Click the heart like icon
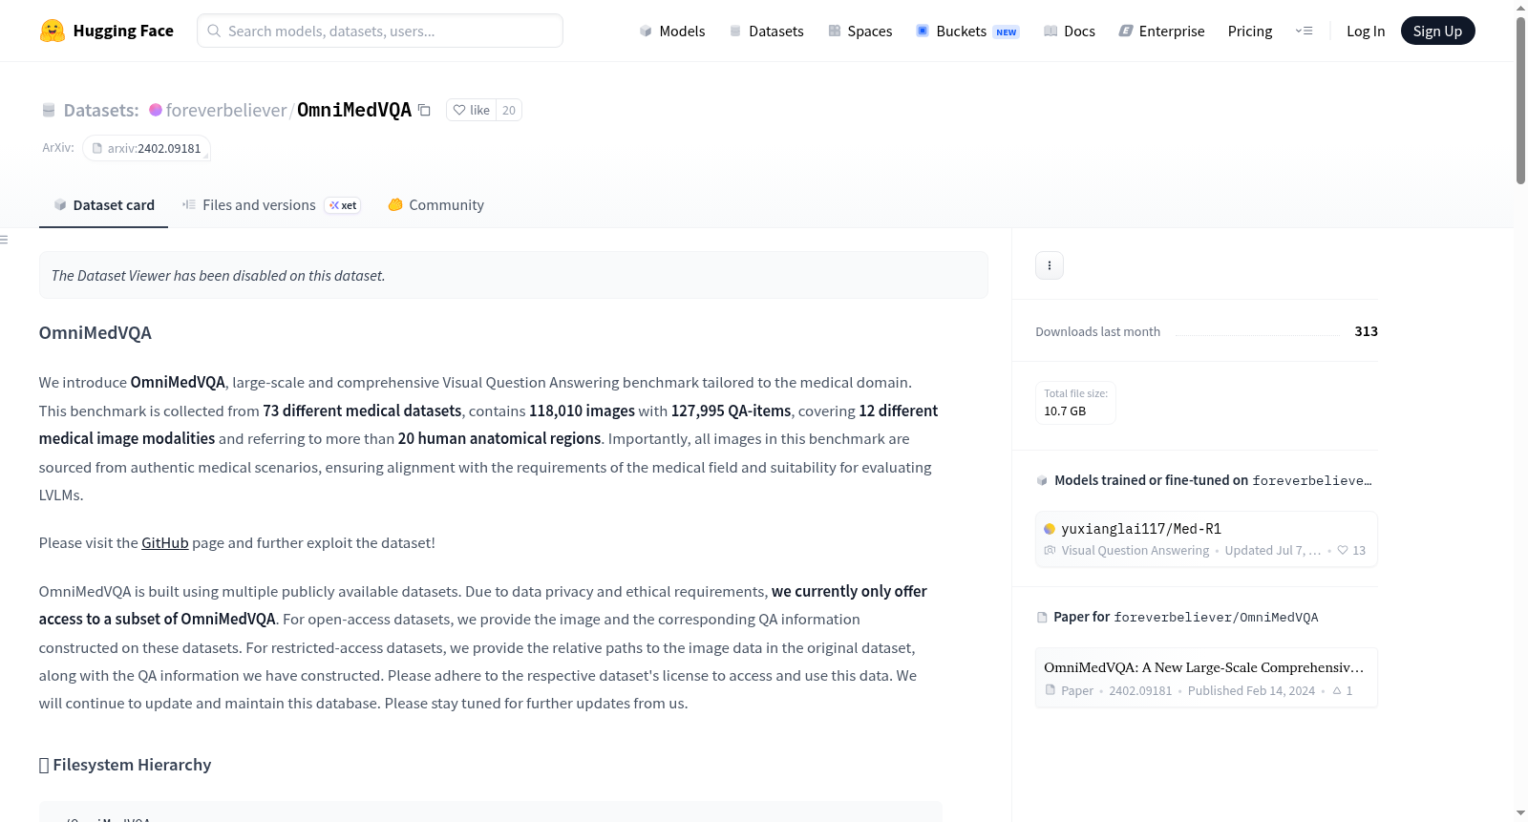The height and width of the screenshot is (822, 1528). point(459,110)
